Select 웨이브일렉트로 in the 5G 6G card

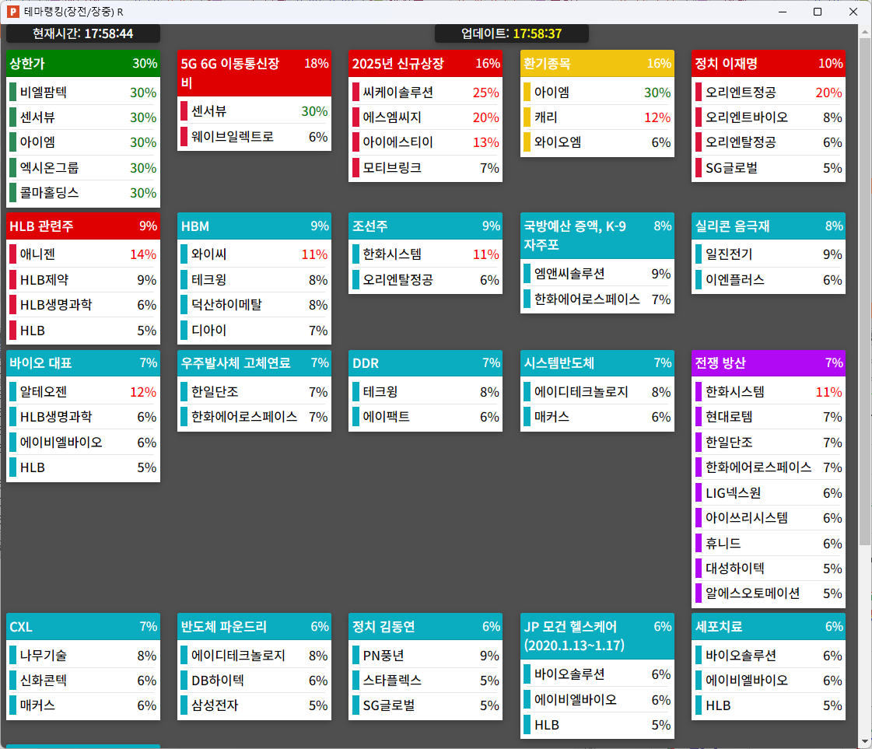tap(254, 137)
